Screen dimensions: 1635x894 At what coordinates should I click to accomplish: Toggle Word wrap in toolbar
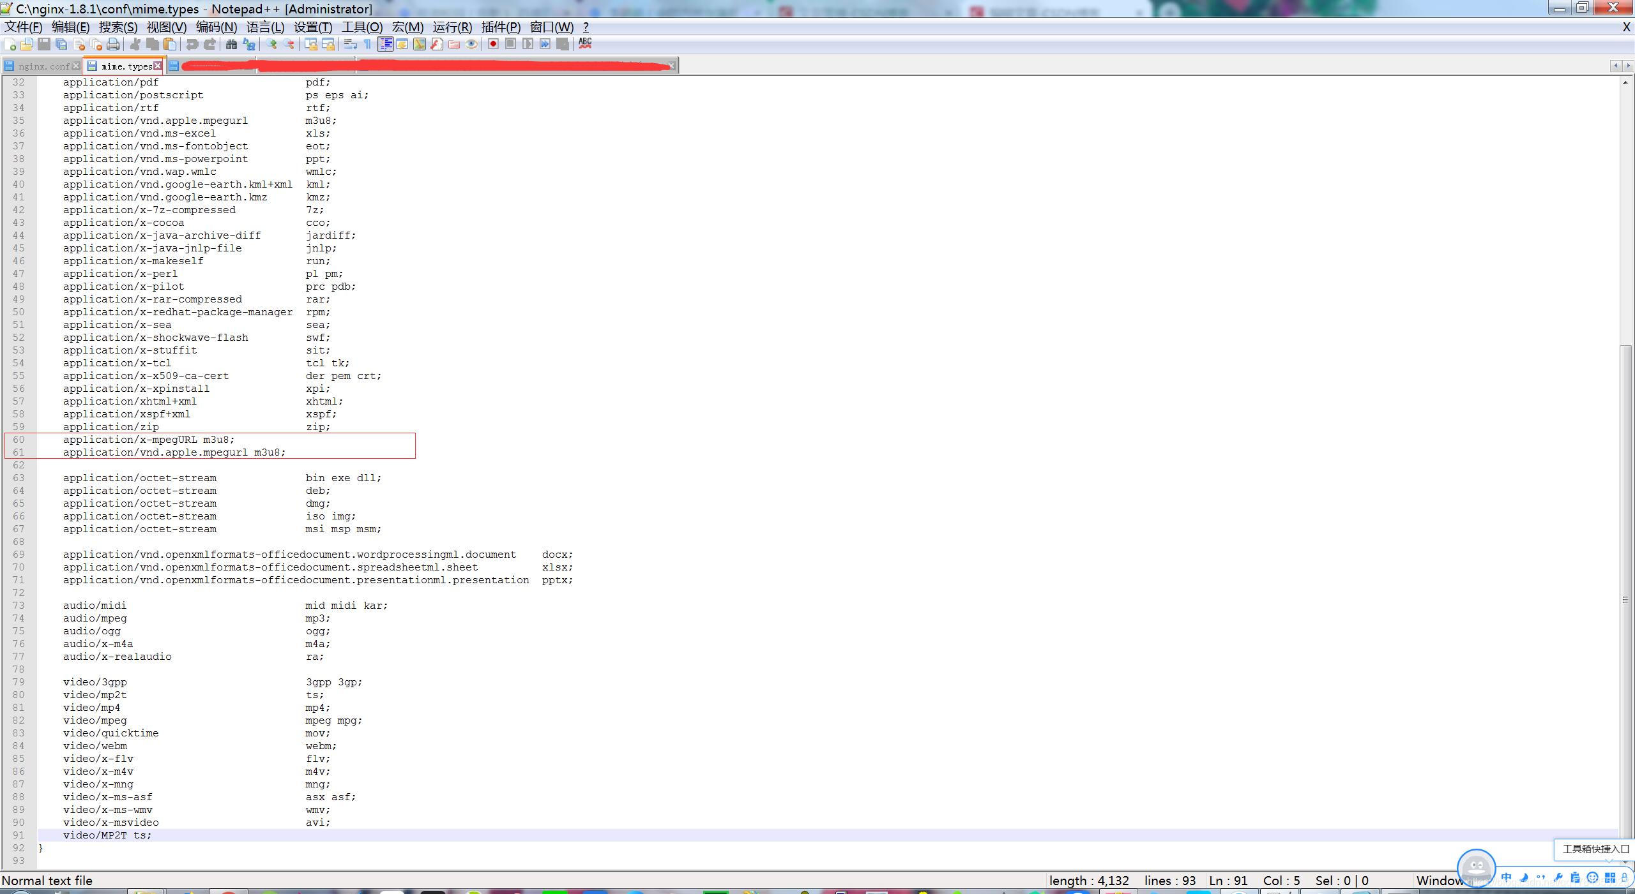[350, 44]
